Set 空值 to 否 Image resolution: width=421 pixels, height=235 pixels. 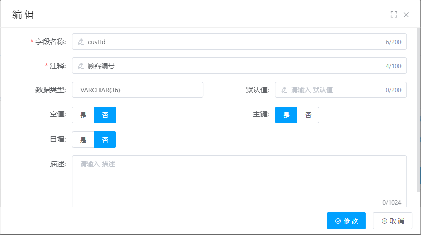105,115
